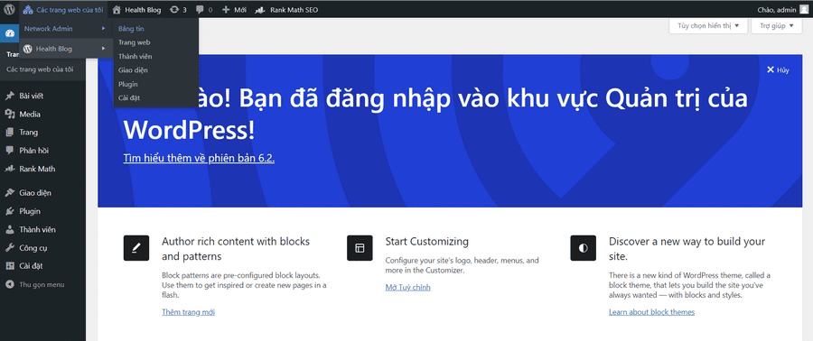Click the Giao diện brush icon
Screen dimensions: 813x341
[x=9, y=192]
